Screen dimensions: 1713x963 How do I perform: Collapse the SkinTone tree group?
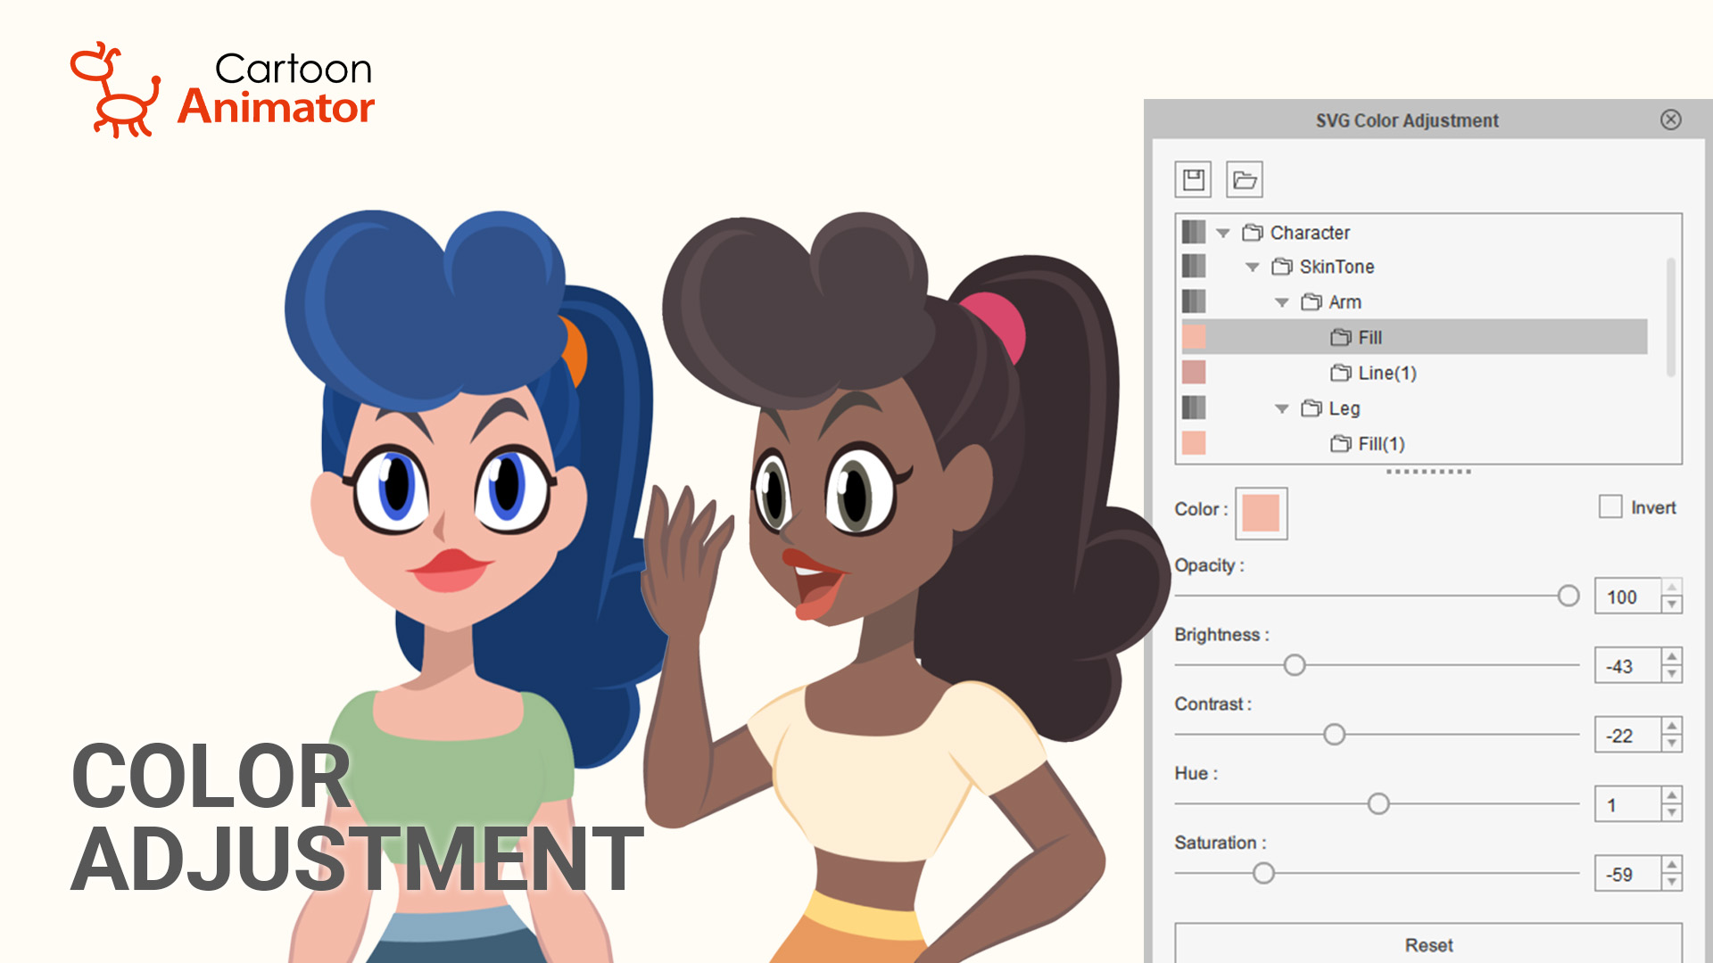[x=1253, y=267]
